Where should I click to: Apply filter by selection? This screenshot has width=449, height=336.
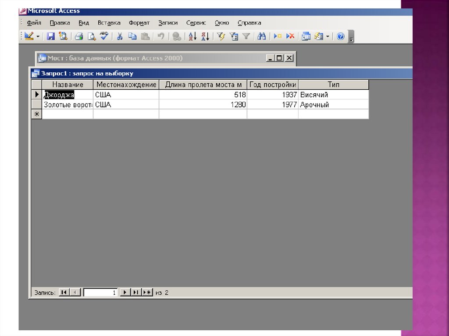[x=221, y=36]
